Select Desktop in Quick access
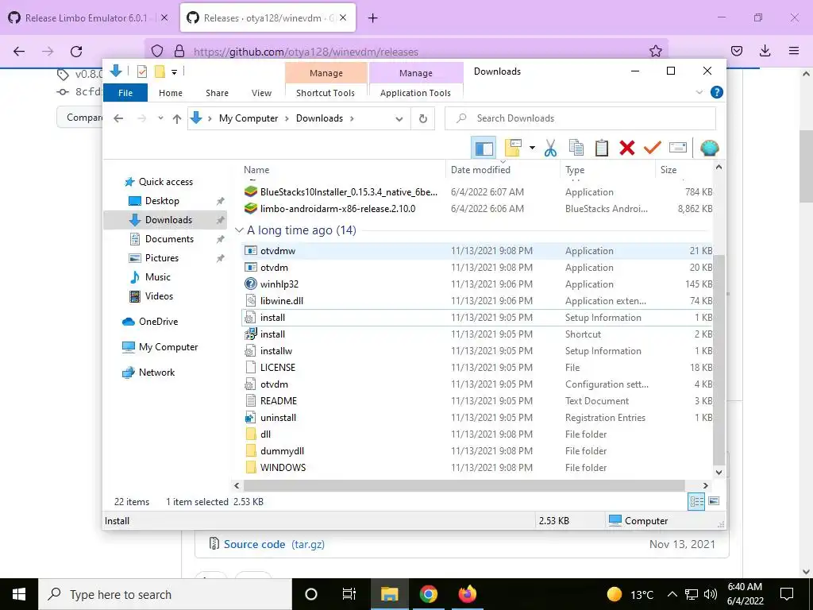 pos(162,201)
